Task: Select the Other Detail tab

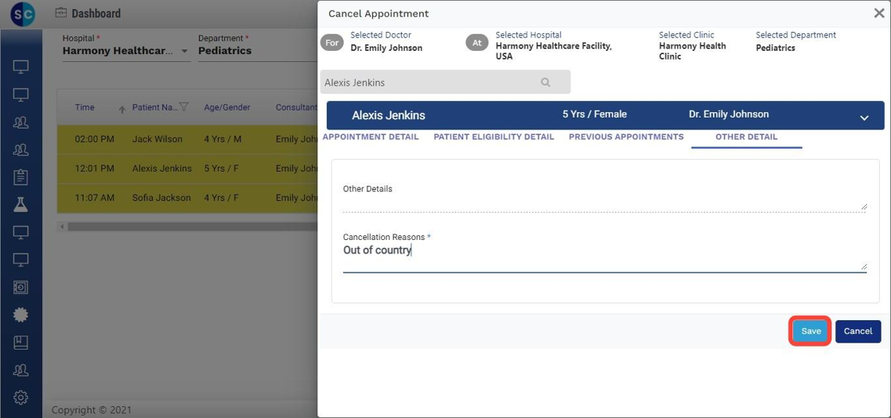Action: point(747,137)
